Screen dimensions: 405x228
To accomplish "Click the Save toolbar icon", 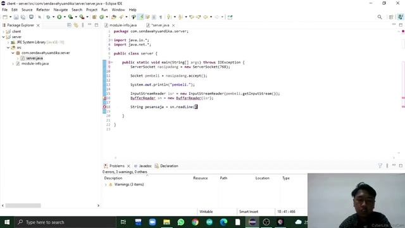I will coord(16,17).
